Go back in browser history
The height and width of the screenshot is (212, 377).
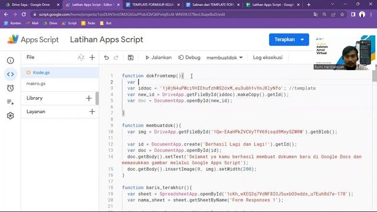click(x=6, y=14)
